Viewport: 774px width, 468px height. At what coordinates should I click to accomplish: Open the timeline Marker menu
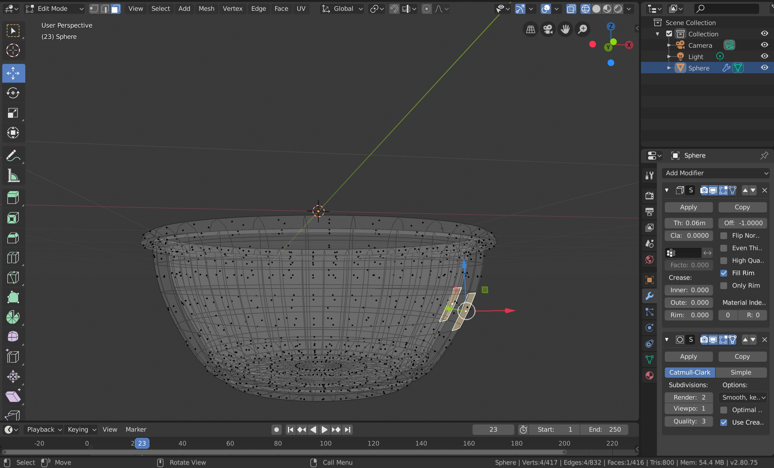(x=136, y=429)
